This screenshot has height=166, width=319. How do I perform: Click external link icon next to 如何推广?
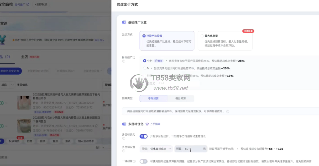click(28, 4)
